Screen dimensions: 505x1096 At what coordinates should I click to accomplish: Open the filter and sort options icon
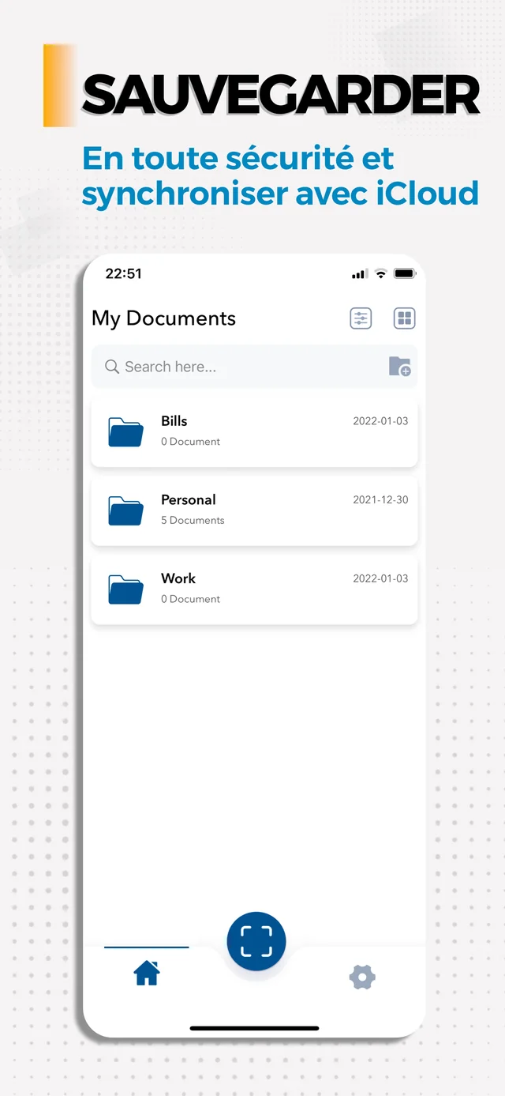point(361,318)
